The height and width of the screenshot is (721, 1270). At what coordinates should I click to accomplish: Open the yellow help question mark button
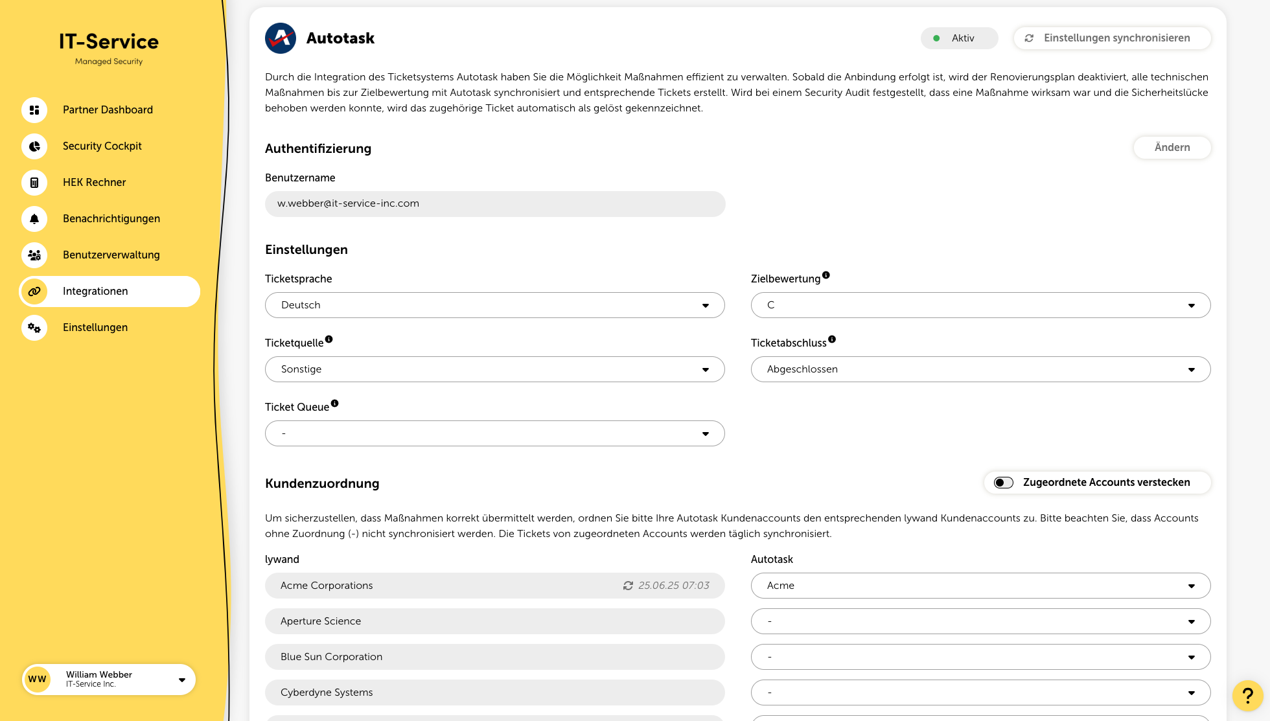(1247, 696)
